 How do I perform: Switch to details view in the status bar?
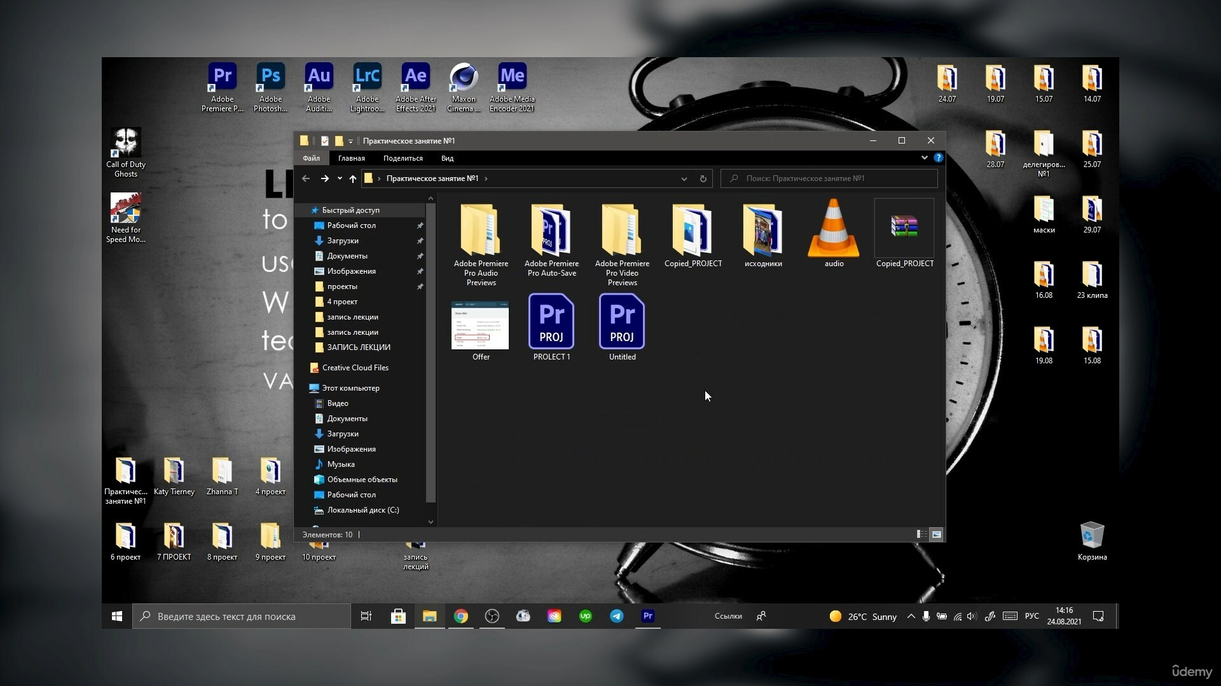[x=921, y=534]
